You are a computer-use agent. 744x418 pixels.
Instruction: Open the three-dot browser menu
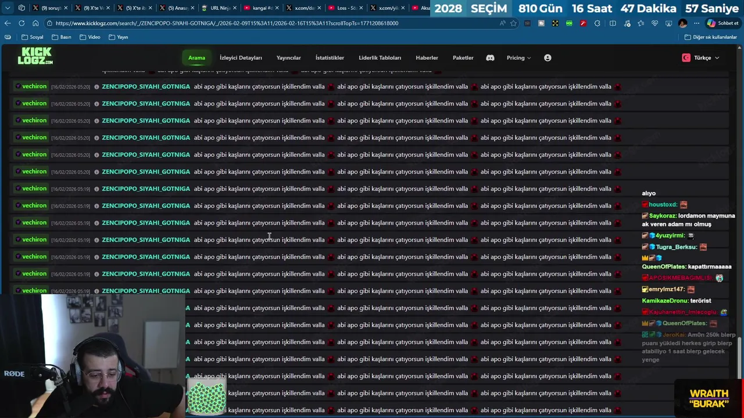coord(696,23)
